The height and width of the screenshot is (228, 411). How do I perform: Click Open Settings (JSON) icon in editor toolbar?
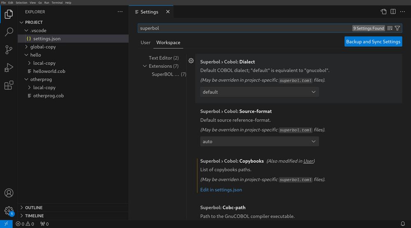[x=383, y=12]
